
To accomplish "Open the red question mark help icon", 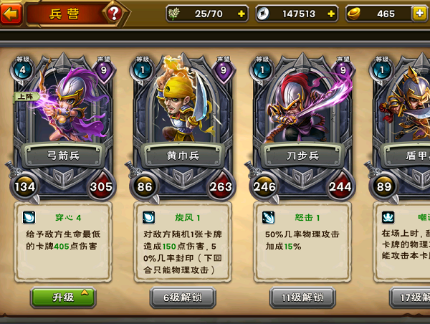I will pos(114,14).
